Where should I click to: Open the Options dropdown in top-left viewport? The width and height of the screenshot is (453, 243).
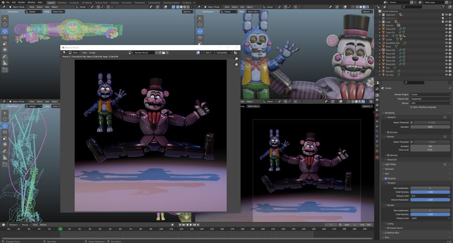[x=187, y=12]
